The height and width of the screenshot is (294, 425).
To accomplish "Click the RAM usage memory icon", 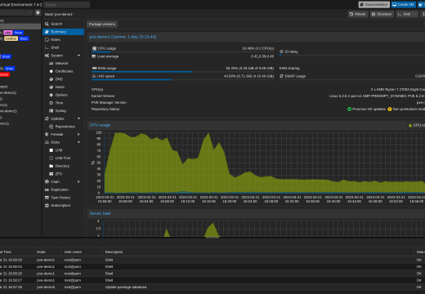I will (94, 69).
